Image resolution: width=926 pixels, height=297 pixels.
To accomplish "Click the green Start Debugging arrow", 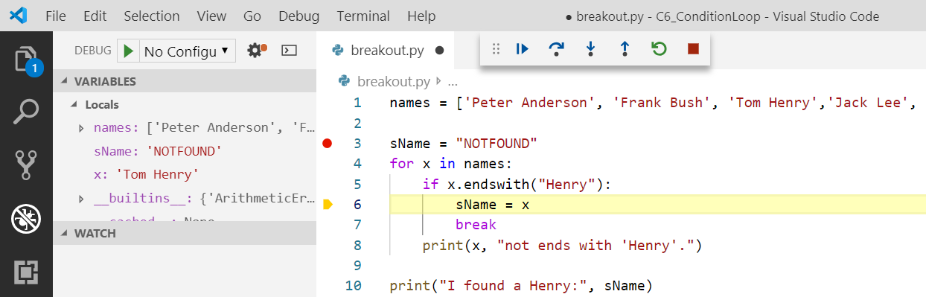I will [x=128, y=51].
